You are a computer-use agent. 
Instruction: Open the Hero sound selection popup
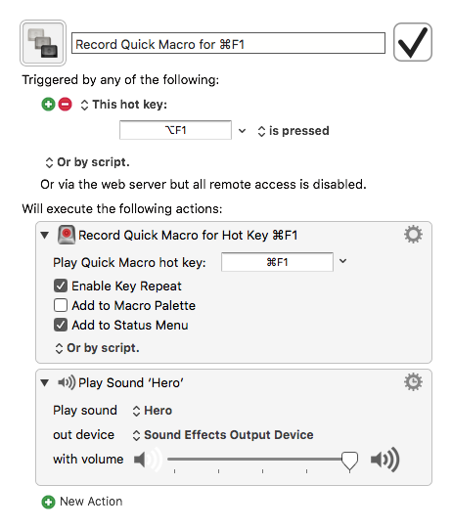coord(153,411)
